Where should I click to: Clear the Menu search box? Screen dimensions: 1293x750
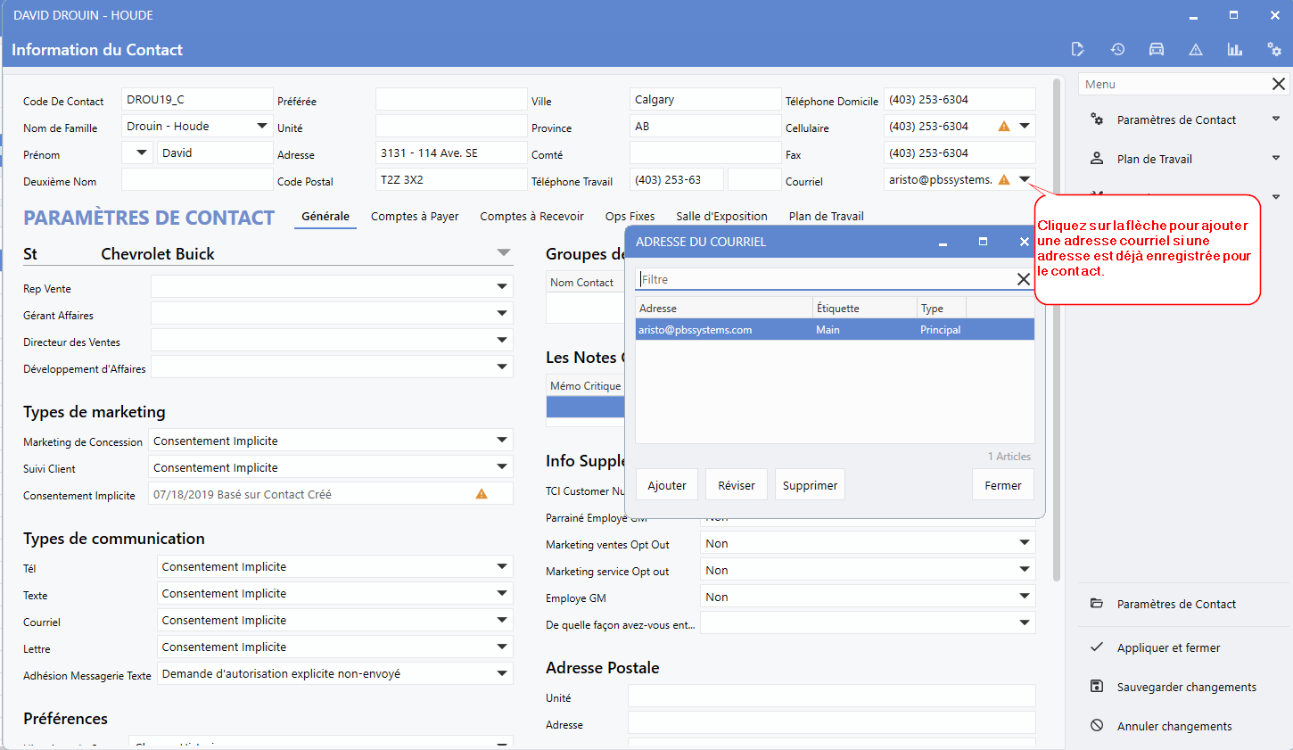[x=1279, y=84]
